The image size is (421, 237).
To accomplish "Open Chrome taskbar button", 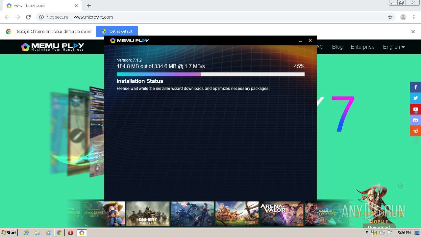I will coord(60,233).
